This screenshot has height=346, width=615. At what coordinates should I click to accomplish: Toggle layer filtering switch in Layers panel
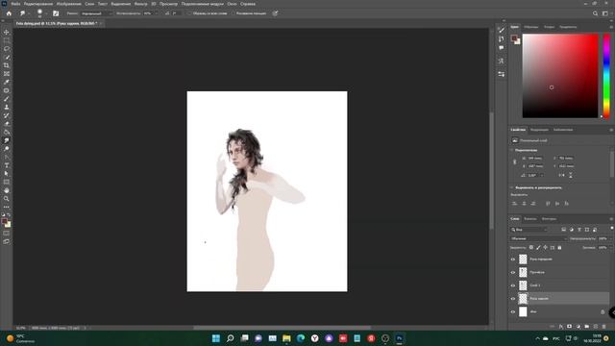click(612, 228)
